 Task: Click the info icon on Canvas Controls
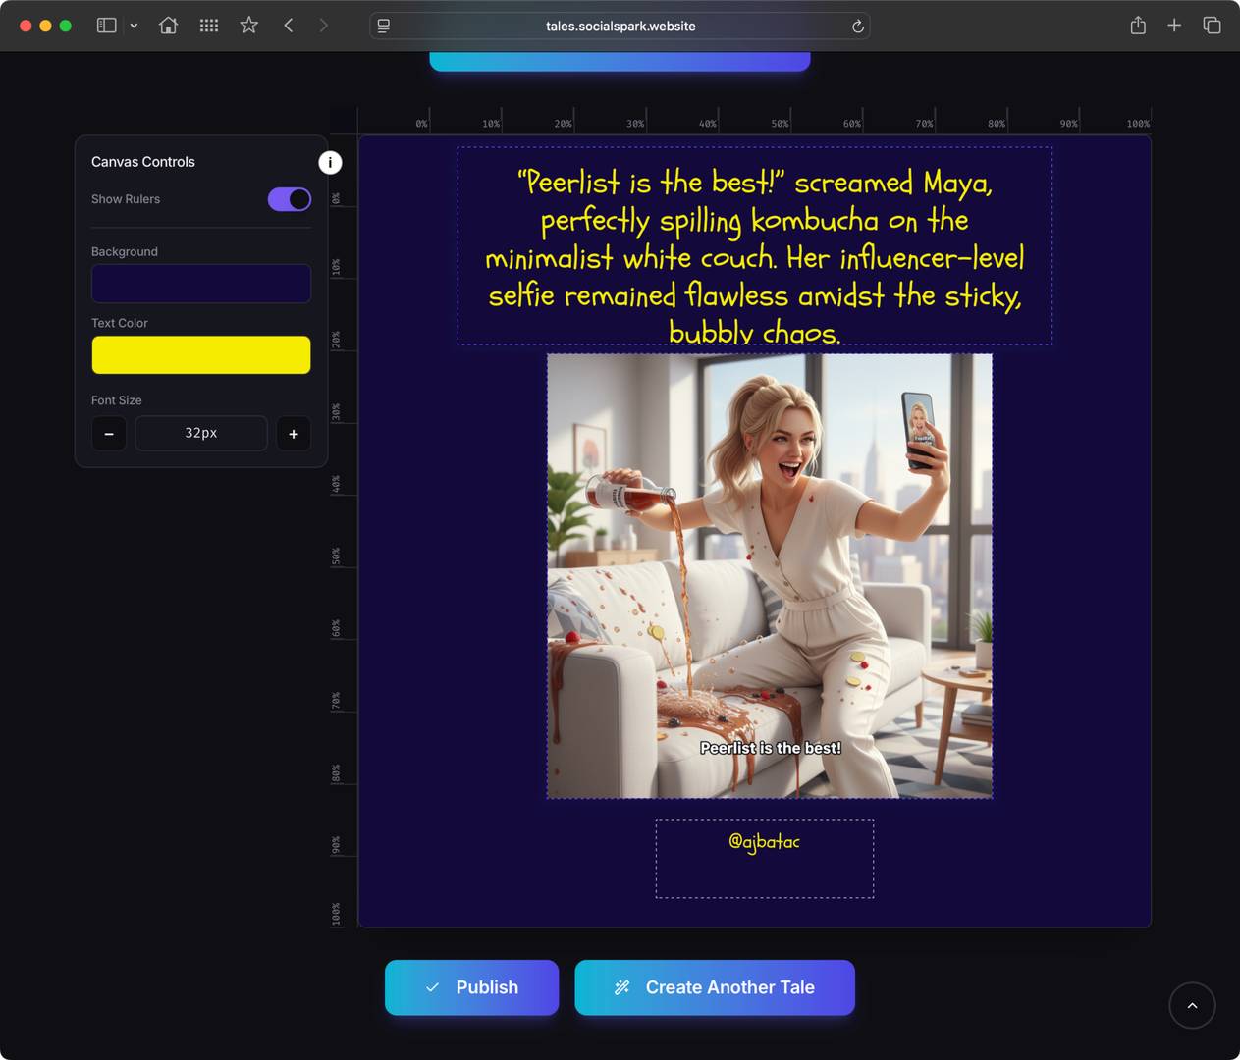click(330, 162)
